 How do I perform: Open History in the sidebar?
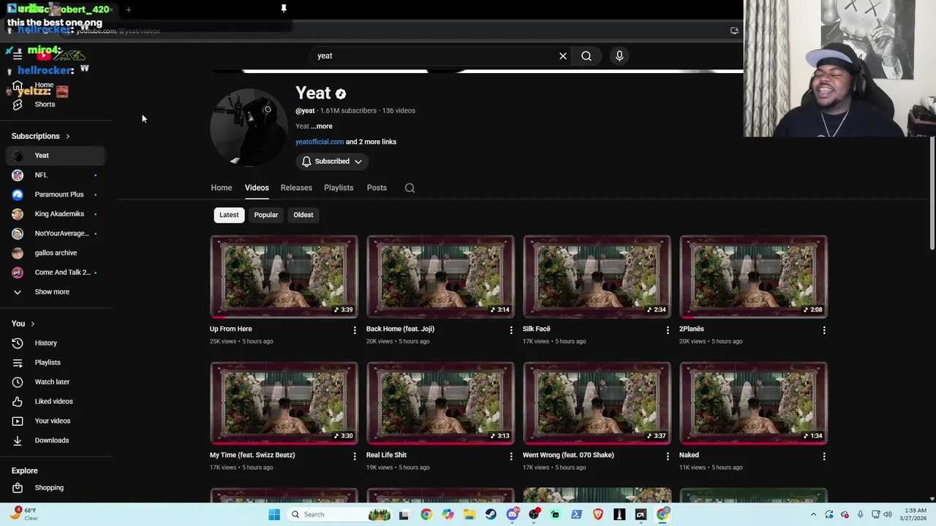pyautogui.click(x=56, y=343)
